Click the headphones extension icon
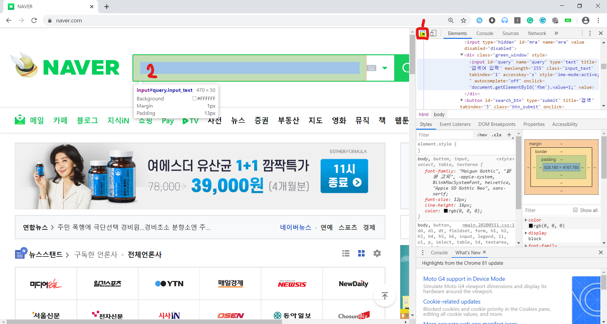 (505, 20)
